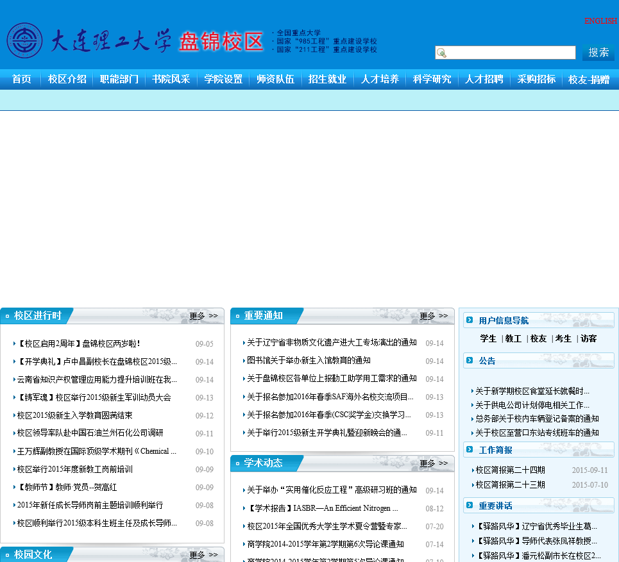Open 校区简报第二十四期
The width and height of the screenshot is (619, 562).
coord(510,470)
